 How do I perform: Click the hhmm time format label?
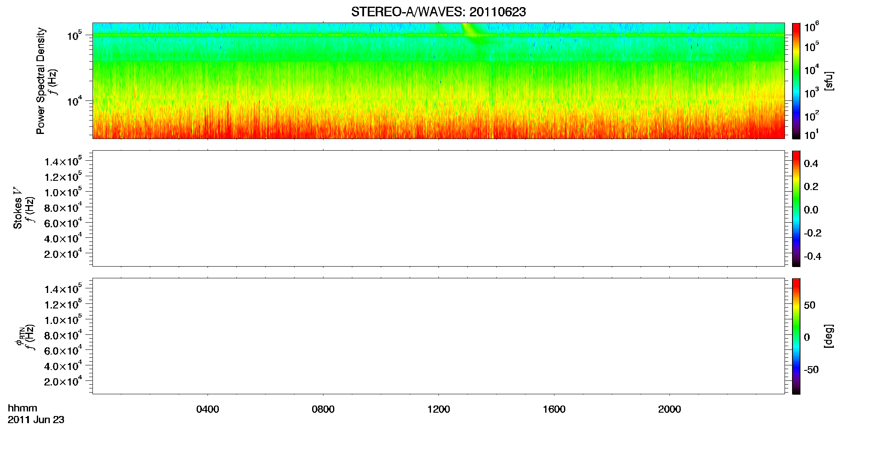coord(23,408)
